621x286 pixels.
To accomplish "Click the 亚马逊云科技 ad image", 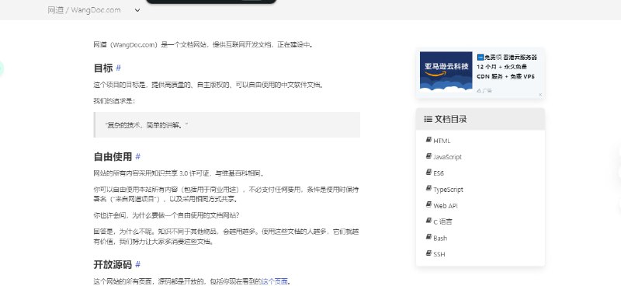I will [446, 71].
